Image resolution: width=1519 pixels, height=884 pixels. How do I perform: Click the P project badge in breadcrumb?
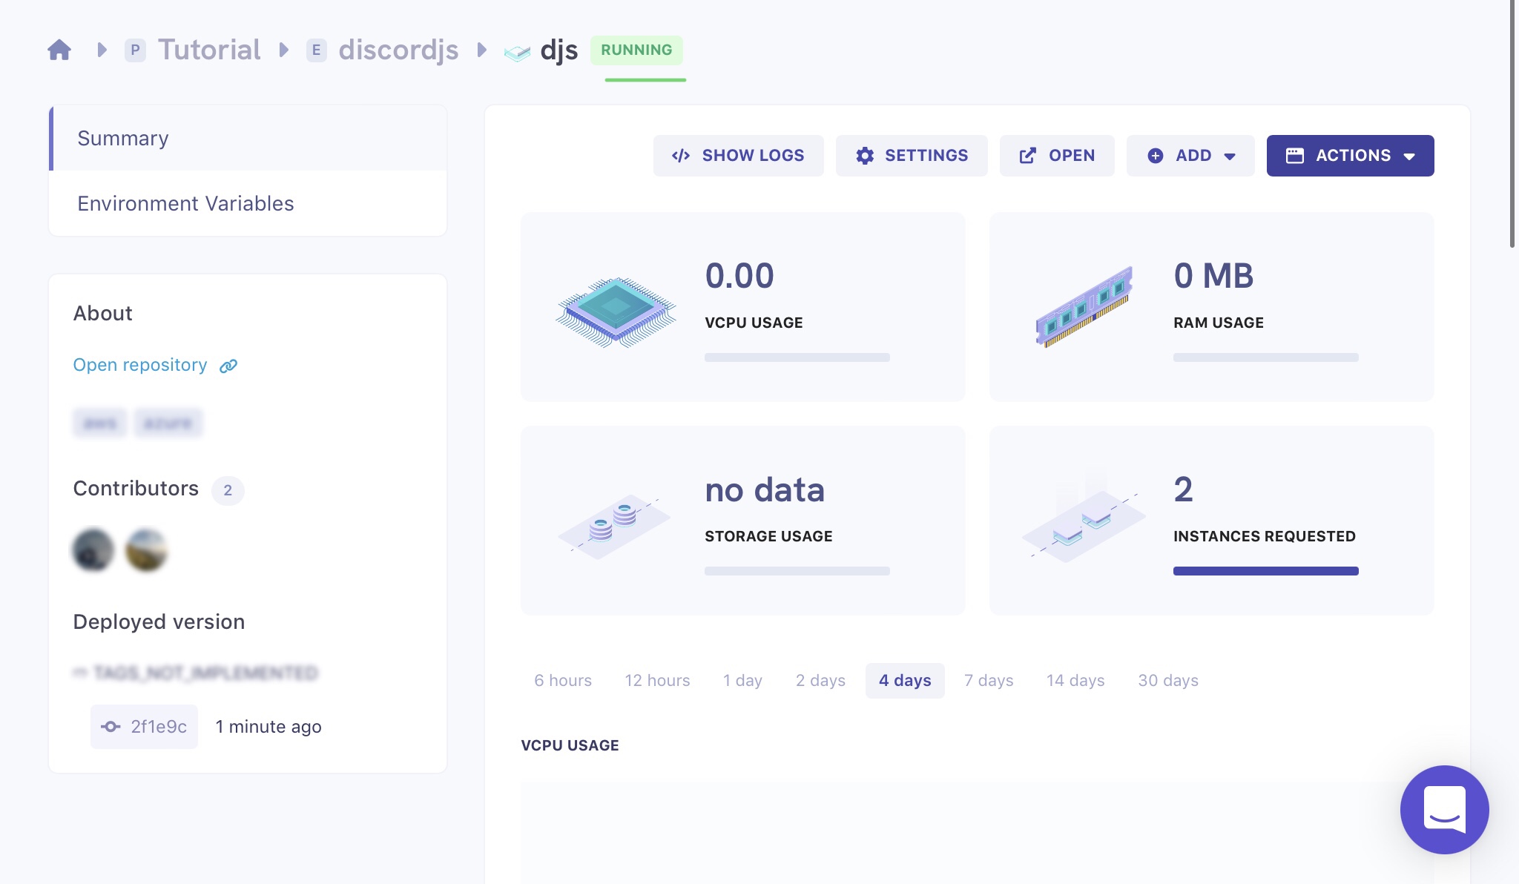[135, 50]
